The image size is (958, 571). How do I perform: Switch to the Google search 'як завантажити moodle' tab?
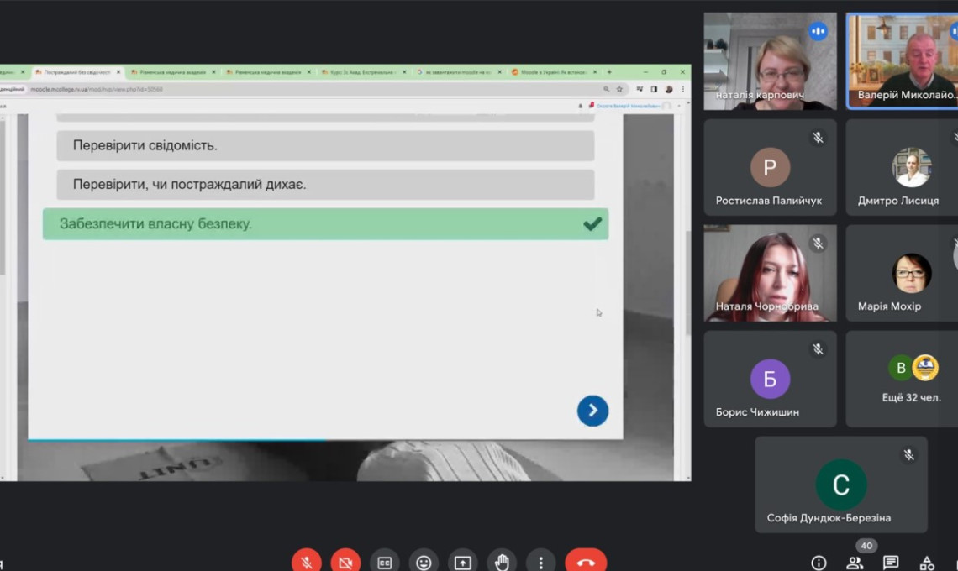[458, 72]
